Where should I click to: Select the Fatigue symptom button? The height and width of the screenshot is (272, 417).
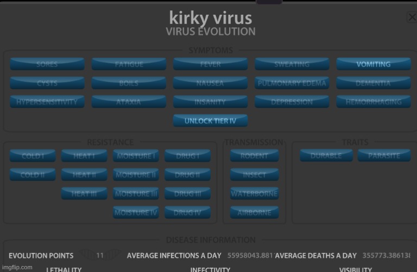point(129,64)
